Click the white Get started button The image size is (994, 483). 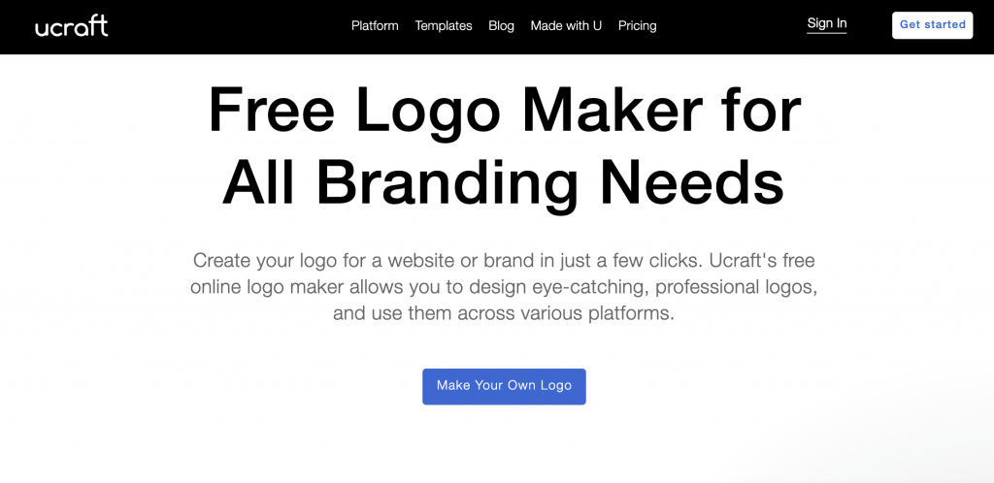pyautogui.click(x=932, y=25)
